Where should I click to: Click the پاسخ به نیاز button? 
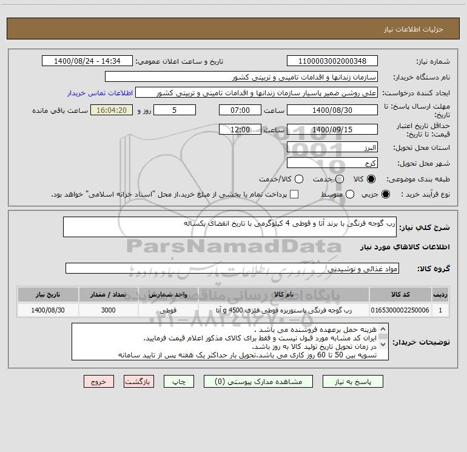coord(352,382)
